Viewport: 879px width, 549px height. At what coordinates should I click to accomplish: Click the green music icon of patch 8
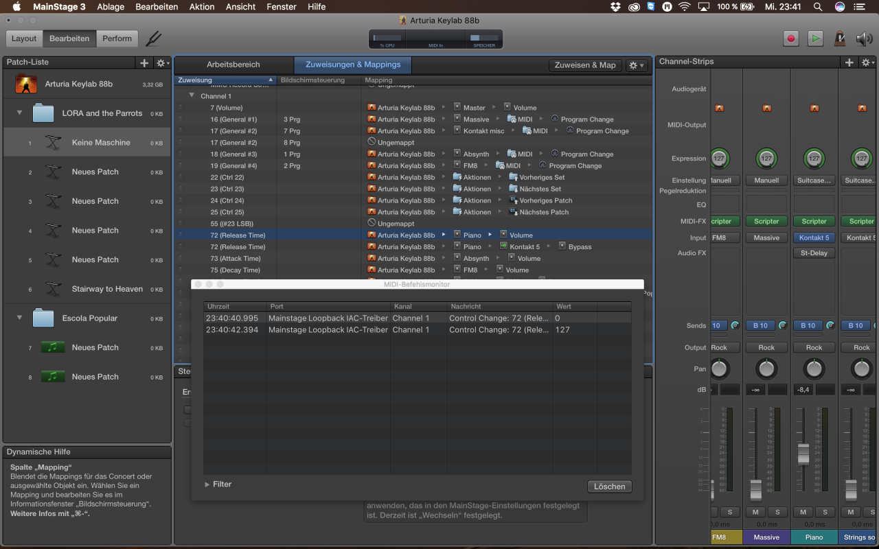[x=53, y=377]
